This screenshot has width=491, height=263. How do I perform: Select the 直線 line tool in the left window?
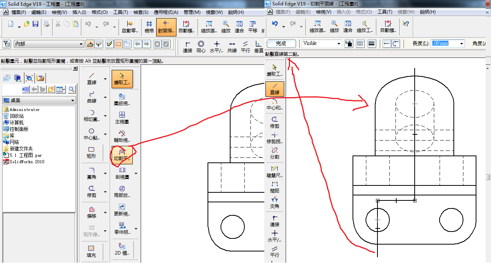click(91, 78)
